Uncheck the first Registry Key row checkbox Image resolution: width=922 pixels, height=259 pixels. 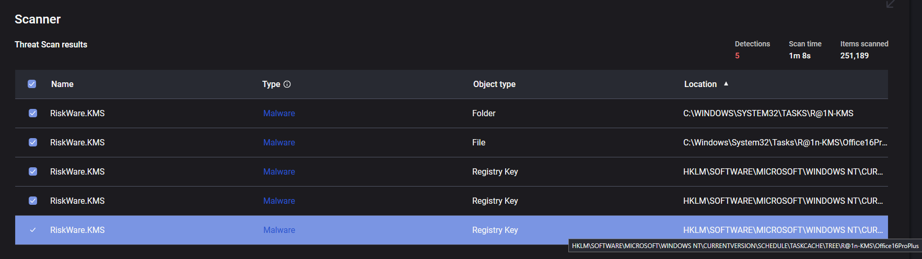pos(33,171)
